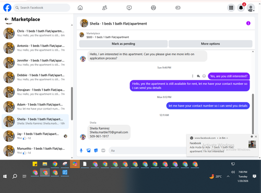The image size is (261, 193).
Task: Open the 20°C weather widget
Action: click(216, 176)
